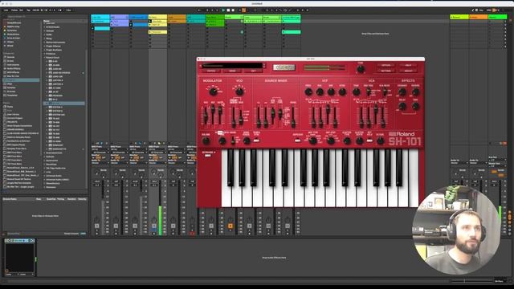Click HELP button on SH-101
The height and width of the screenshot is (289, 514).
[x=408, y=66]
